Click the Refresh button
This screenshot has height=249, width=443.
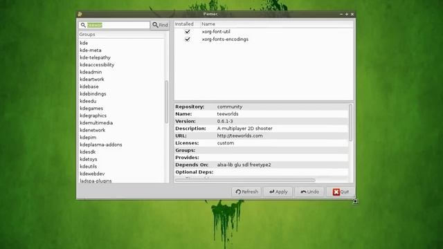click(246, 192)
